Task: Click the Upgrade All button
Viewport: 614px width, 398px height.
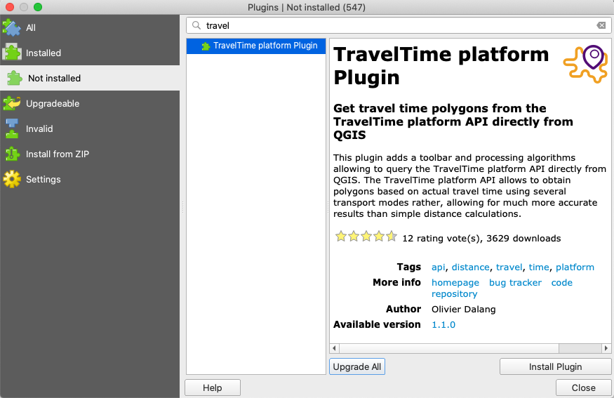Action: tap(357, 366)
